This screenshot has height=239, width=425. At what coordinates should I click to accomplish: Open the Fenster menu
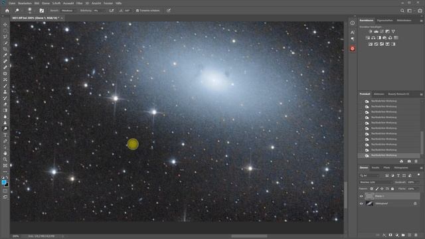pyautogui.click(x=108, y=3)
